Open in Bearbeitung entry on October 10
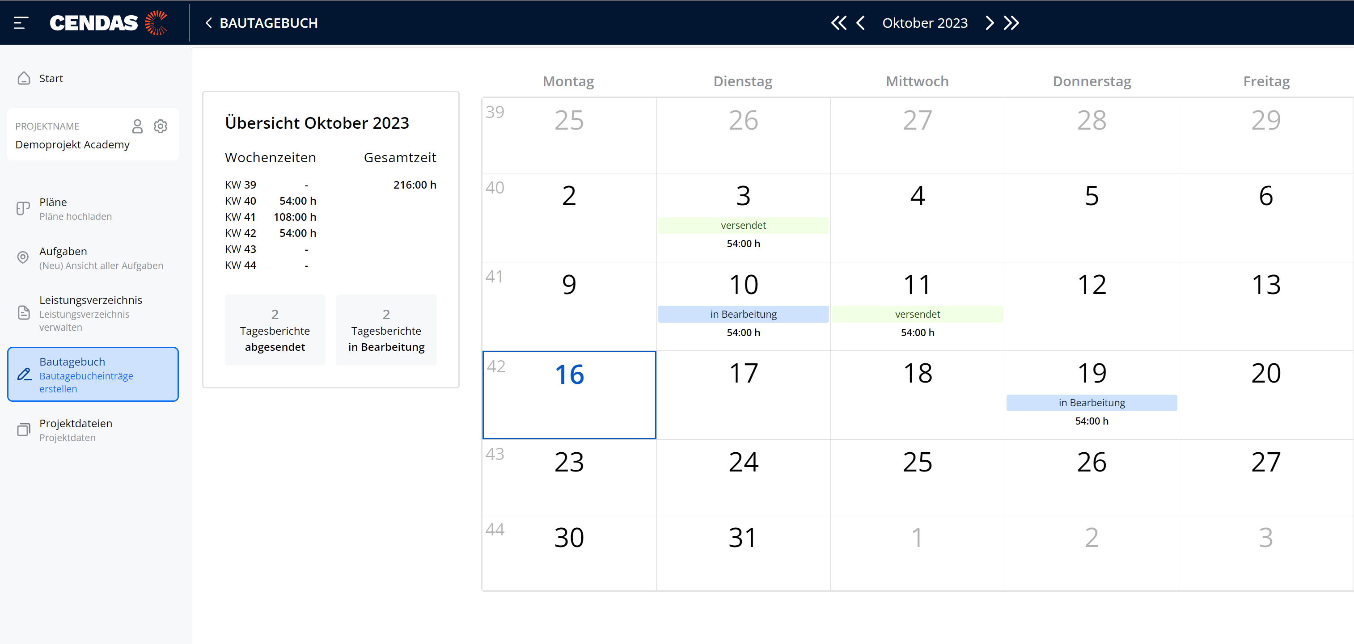Image resolution: width=1354 pixels, height=644 pixels. coord(743,314)
